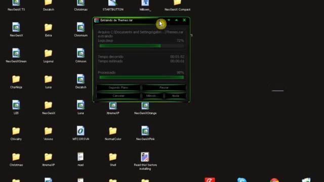Open the XtremeXP folder icon
Image resolution: width=324 pixels, height=182 pixels.
tap(49, 157)
